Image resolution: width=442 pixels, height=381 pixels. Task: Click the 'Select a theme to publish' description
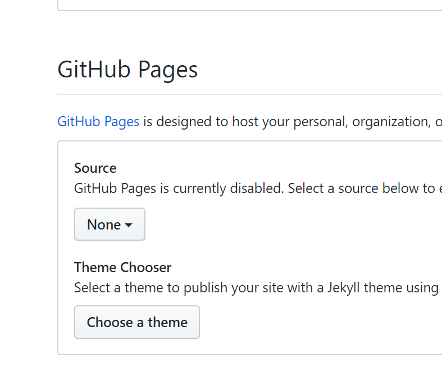(x=257, y=288)
